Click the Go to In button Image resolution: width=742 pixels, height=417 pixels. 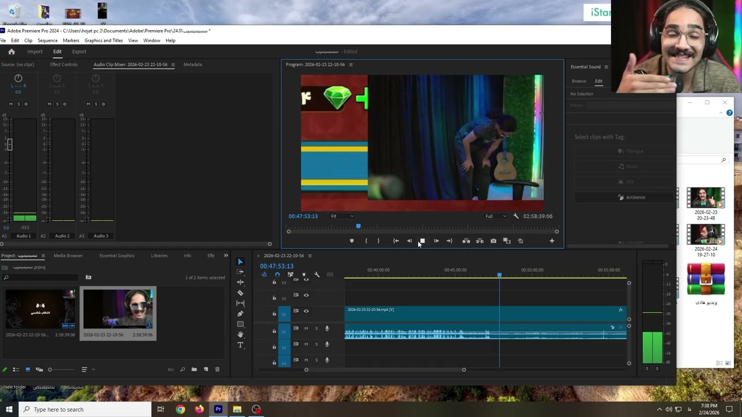pyautogui.click(x=396, y=241)
